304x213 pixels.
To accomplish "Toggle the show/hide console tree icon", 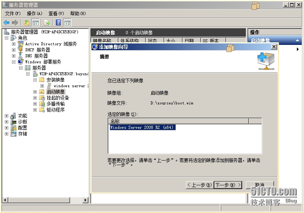I will 36,23.
